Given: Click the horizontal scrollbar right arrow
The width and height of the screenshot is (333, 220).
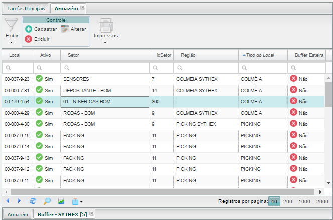Looking at the screenshot, I should pos(320,192).
